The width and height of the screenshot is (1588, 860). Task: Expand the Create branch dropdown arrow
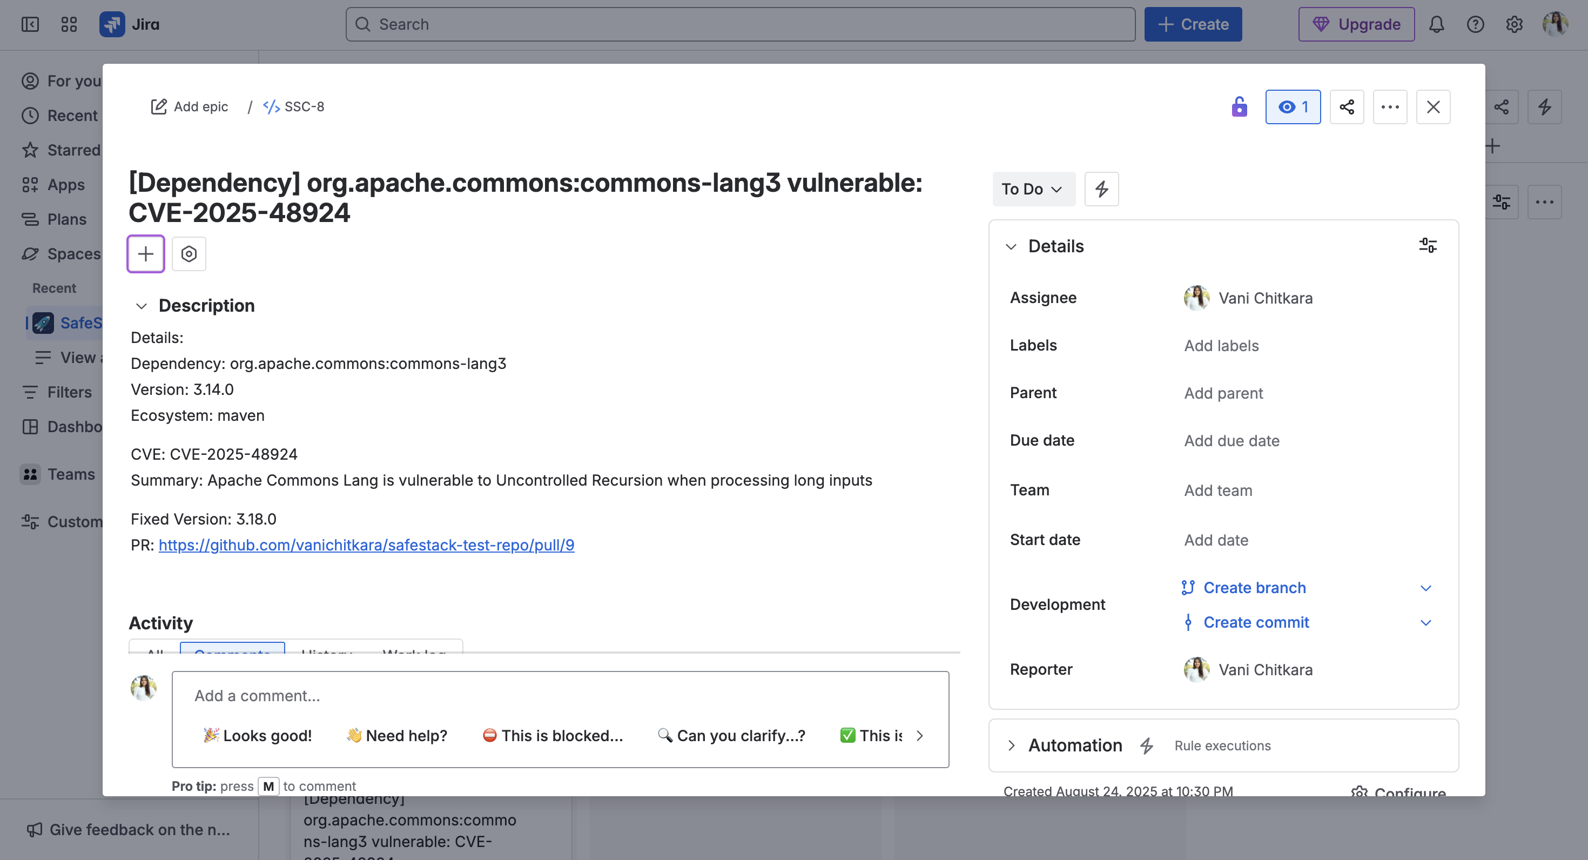(1425, 588)
